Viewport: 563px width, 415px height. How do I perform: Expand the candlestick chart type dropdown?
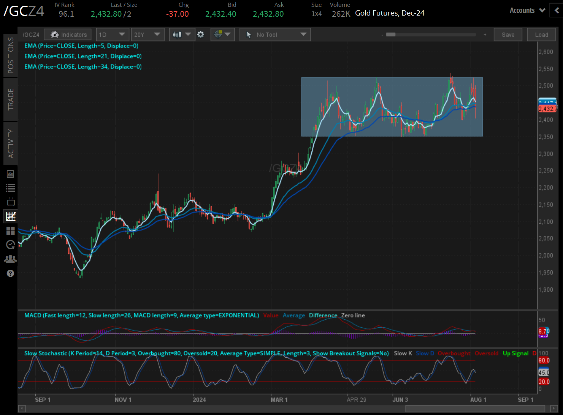pos(182,35)
